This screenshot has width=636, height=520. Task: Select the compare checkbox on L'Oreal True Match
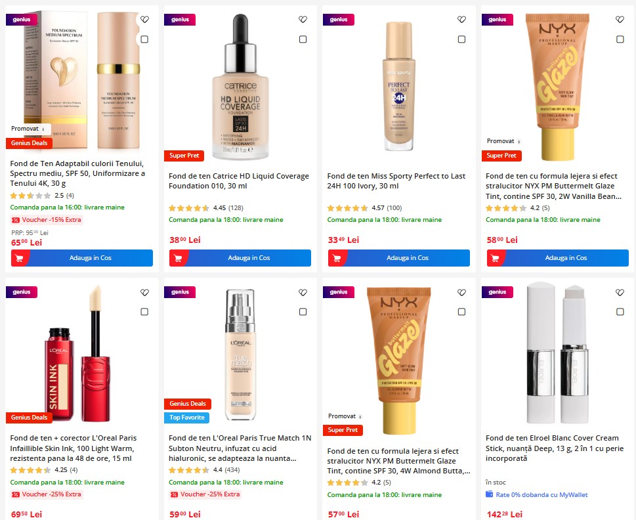click(x=303, y=311)
